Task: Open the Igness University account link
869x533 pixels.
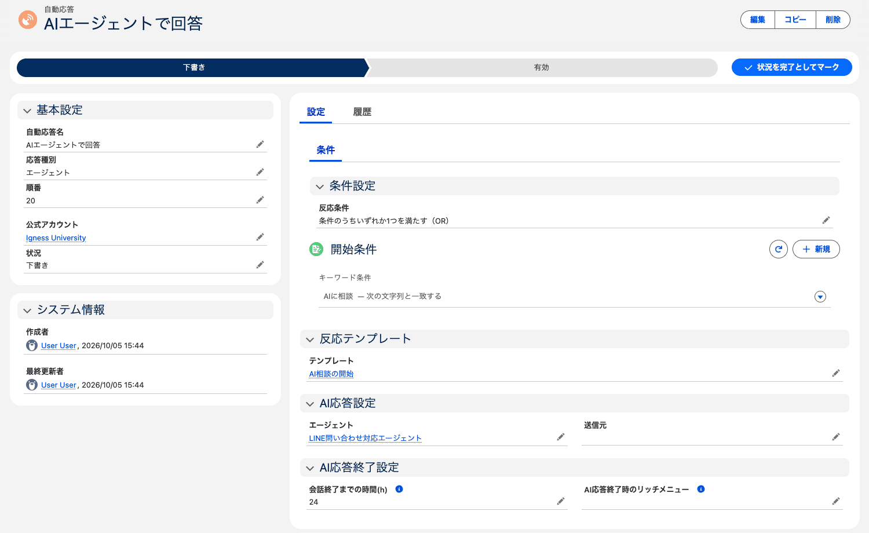Action: click(x=56, y=238)
